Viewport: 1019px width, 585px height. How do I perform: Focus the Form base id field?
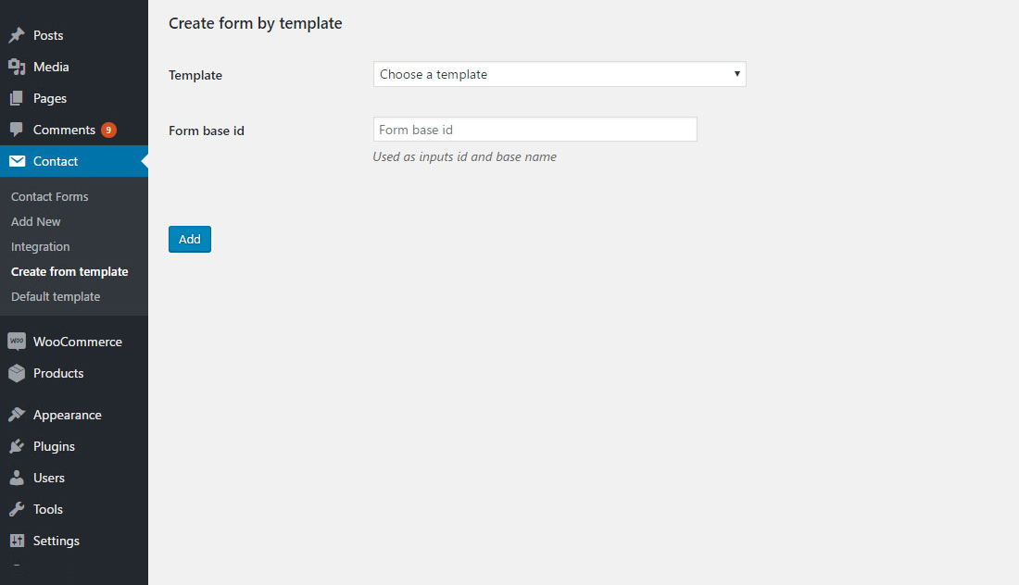535,130
